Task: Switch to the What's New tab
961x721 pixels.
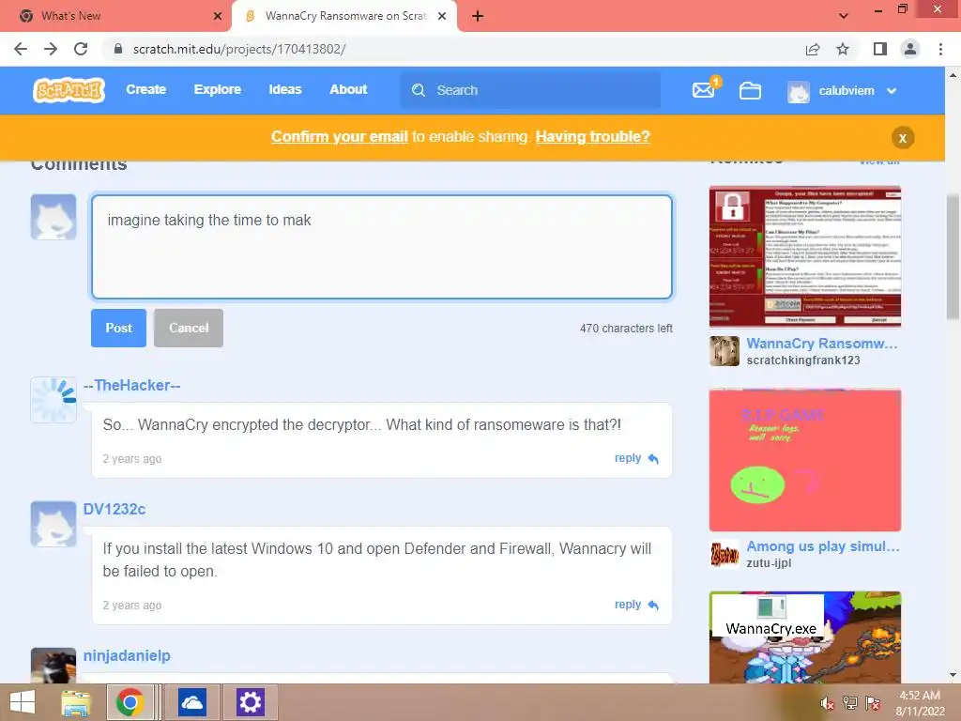Action: 115,16
